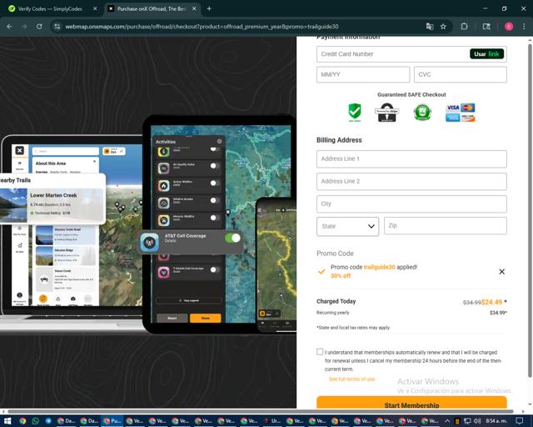This screenshot has height=427, width=533.
Task: Click the Address Line 1 field
Action: pos(411,159)
